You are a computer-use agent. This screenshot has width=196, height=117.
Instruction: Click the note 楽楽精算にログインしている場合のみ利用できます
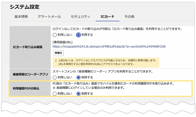89,88
